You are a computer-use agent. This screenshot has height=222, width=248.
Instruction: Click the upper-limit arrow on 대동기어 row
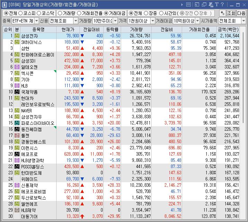pyautogui.click(x=82, y=216)
